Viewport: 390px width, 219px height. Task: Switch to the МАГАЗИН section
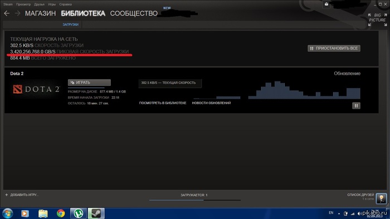(x=40, y=13)
